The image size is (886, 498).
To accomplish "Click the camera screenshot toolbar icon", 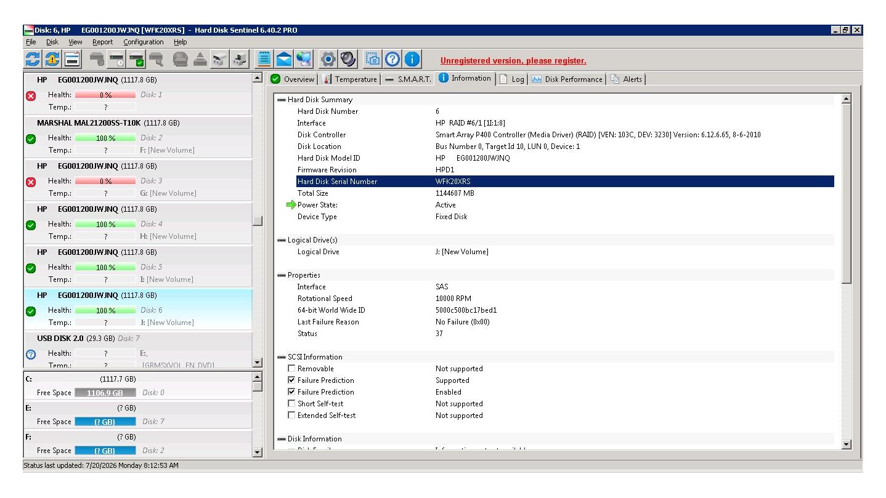I will pos(373,59).
